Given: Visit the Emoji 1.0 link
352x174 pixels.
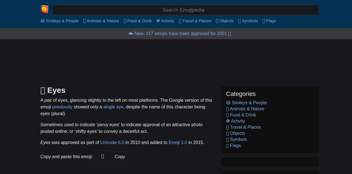Looking at the screenshot, I should coord(178,142).
